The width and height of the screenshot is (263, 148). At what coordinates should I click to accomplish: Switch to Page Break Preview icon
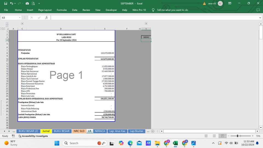pos(222,136)
